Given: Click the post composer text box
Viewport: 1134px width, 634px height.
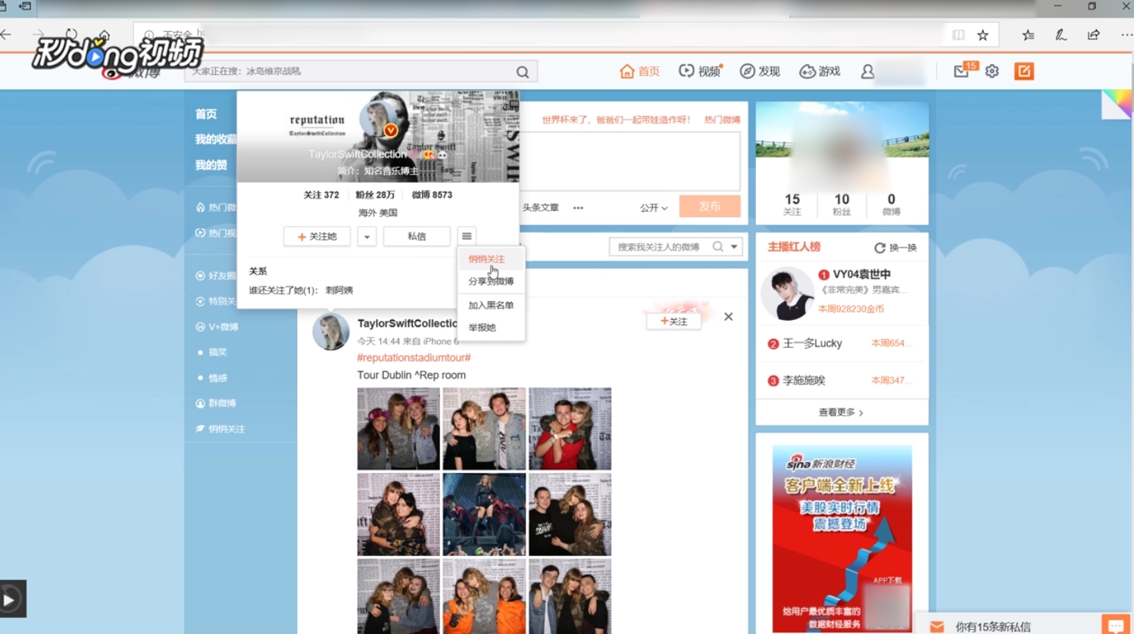Looking at the screenshot, I should click(630, 160).
